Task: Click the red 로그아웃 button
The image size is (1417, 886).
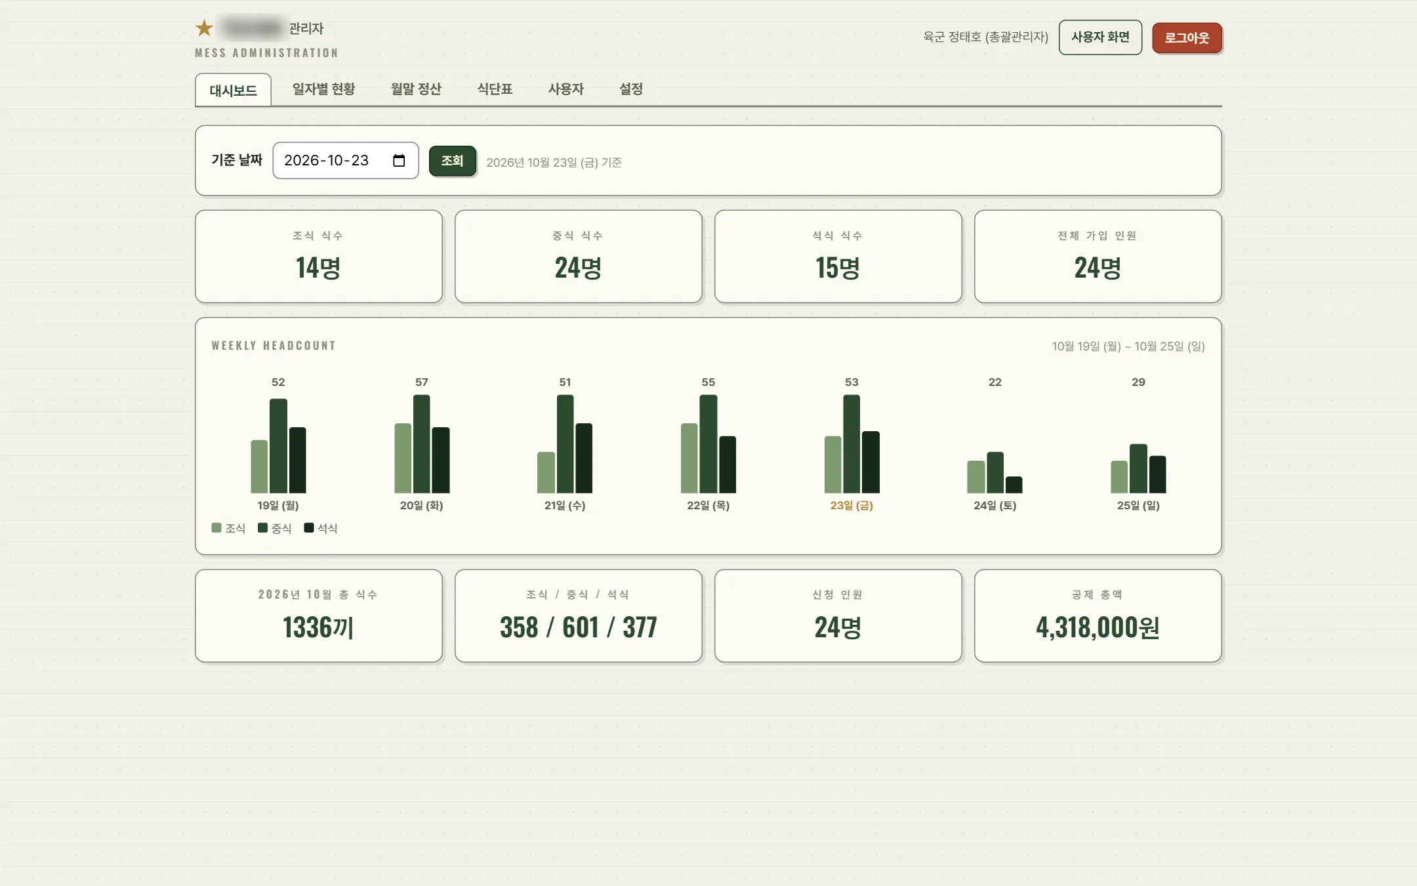Action: pos(1187,38)
